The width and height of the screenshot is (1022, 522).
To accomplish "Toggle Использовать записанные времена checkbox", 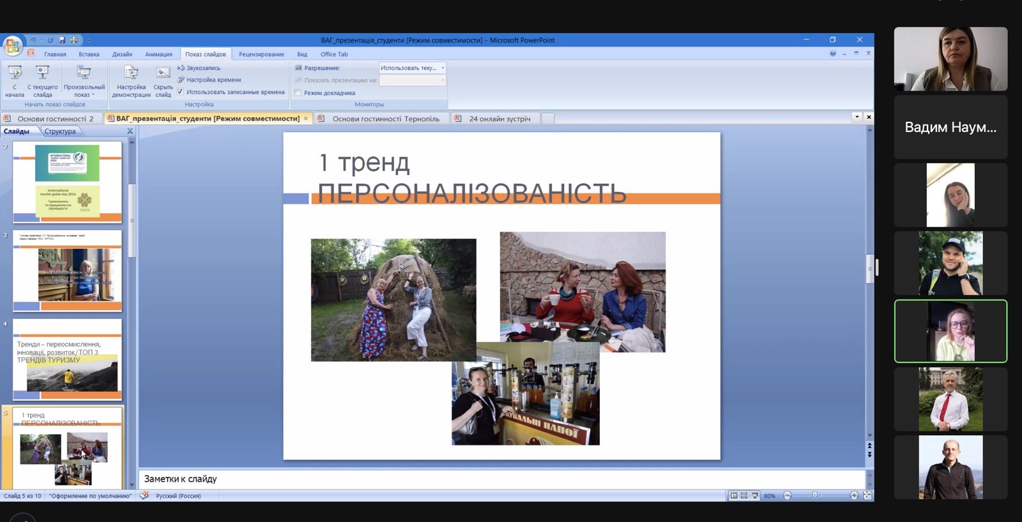I will point(180,92).
